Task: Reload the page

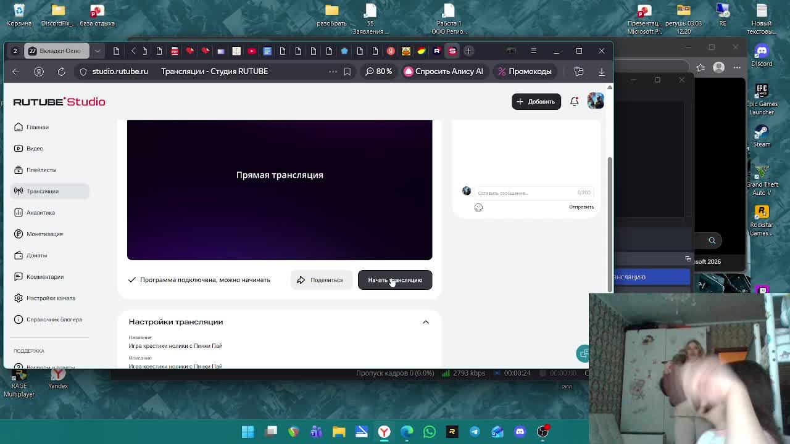Action: [x=62, y=72]
